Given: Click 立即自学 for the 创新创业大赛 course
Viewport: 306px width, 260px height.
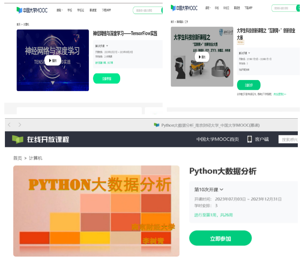Looking at the screenshot, I should pyautogui.click(x=249, y=85).
